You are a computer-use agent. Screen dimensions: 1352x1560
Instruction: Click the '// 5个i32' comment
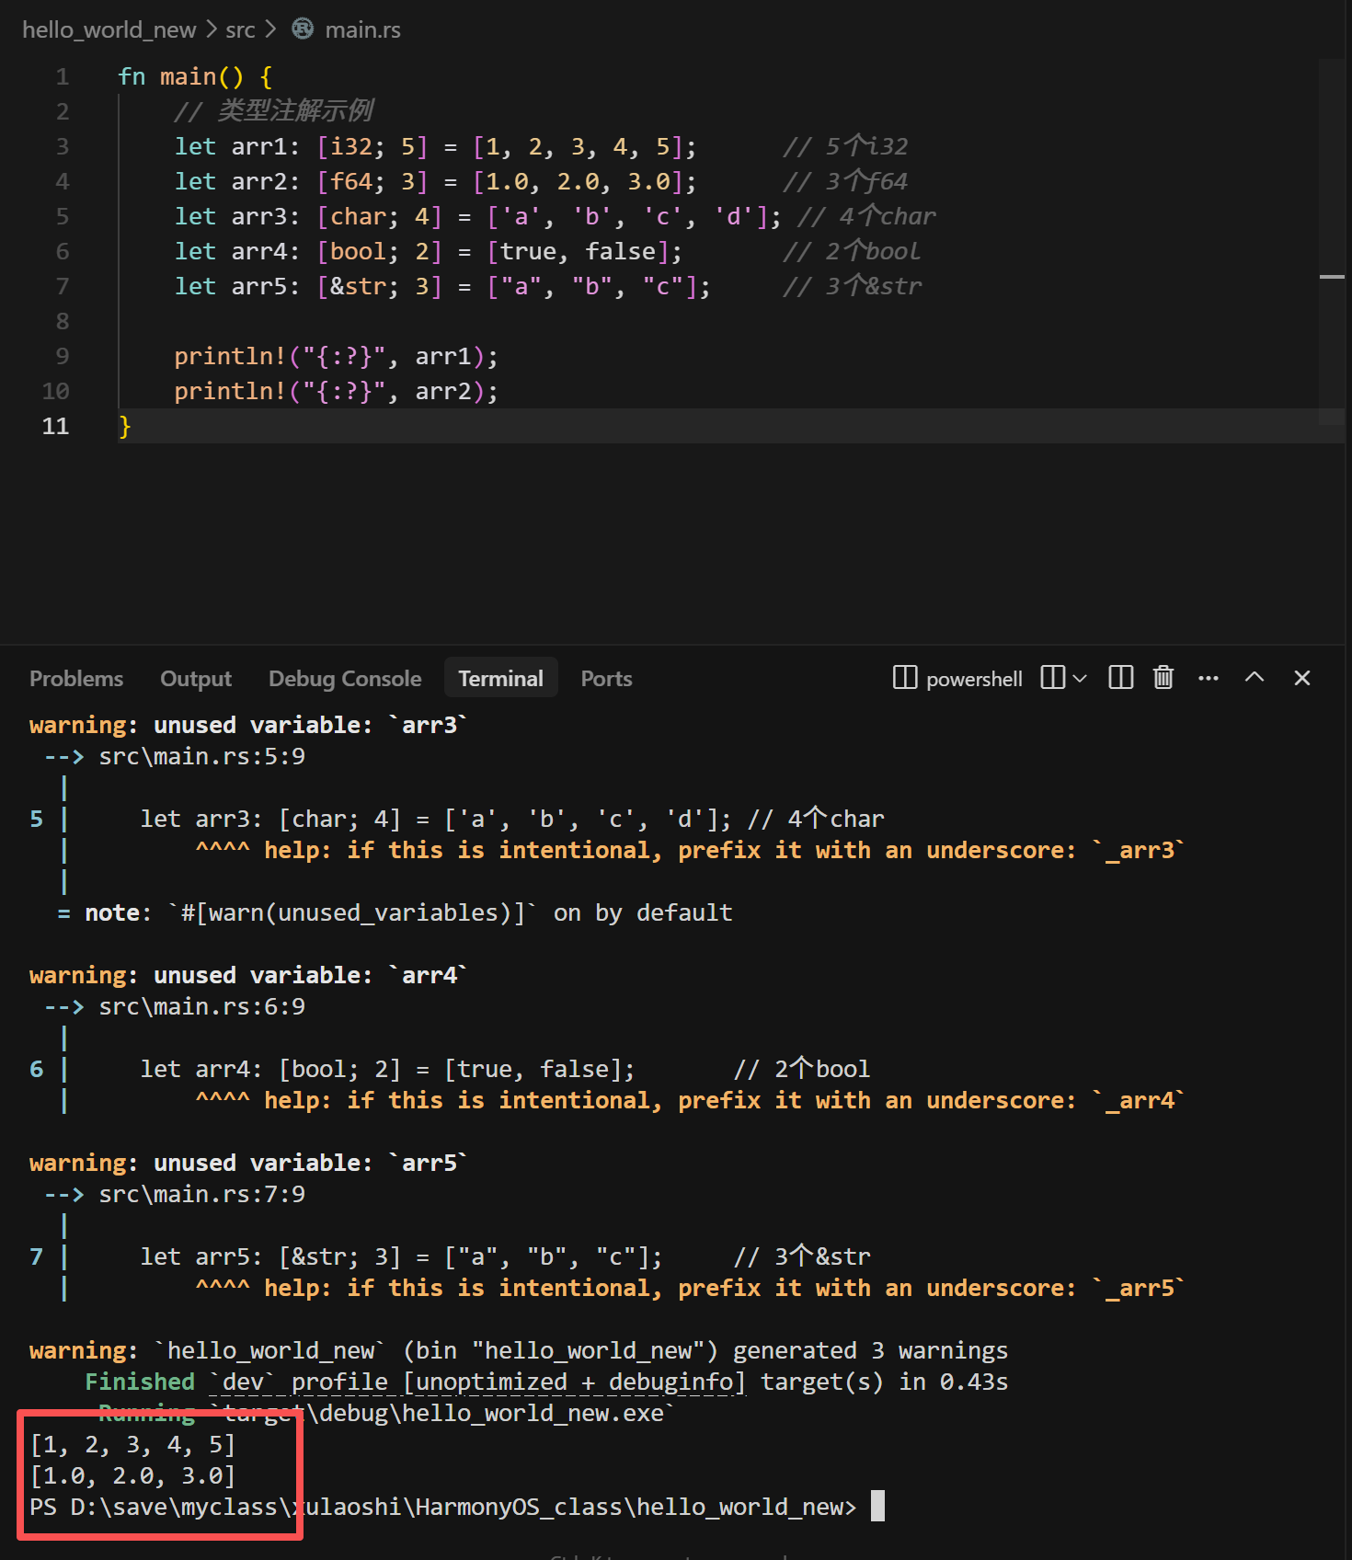845,146
